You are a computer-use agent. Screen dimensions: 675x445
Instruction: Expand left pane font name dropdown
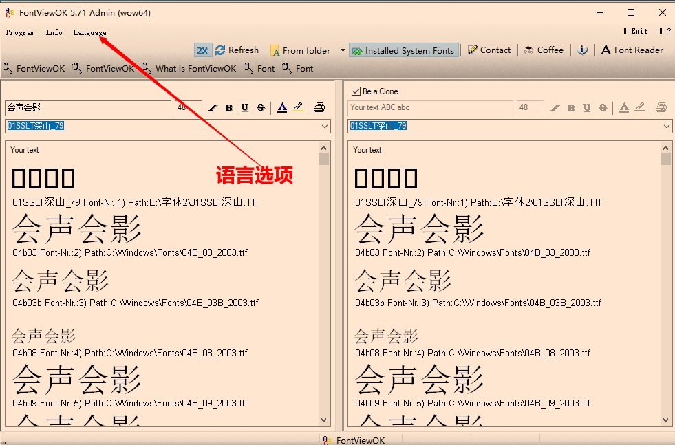pos(325,126)
